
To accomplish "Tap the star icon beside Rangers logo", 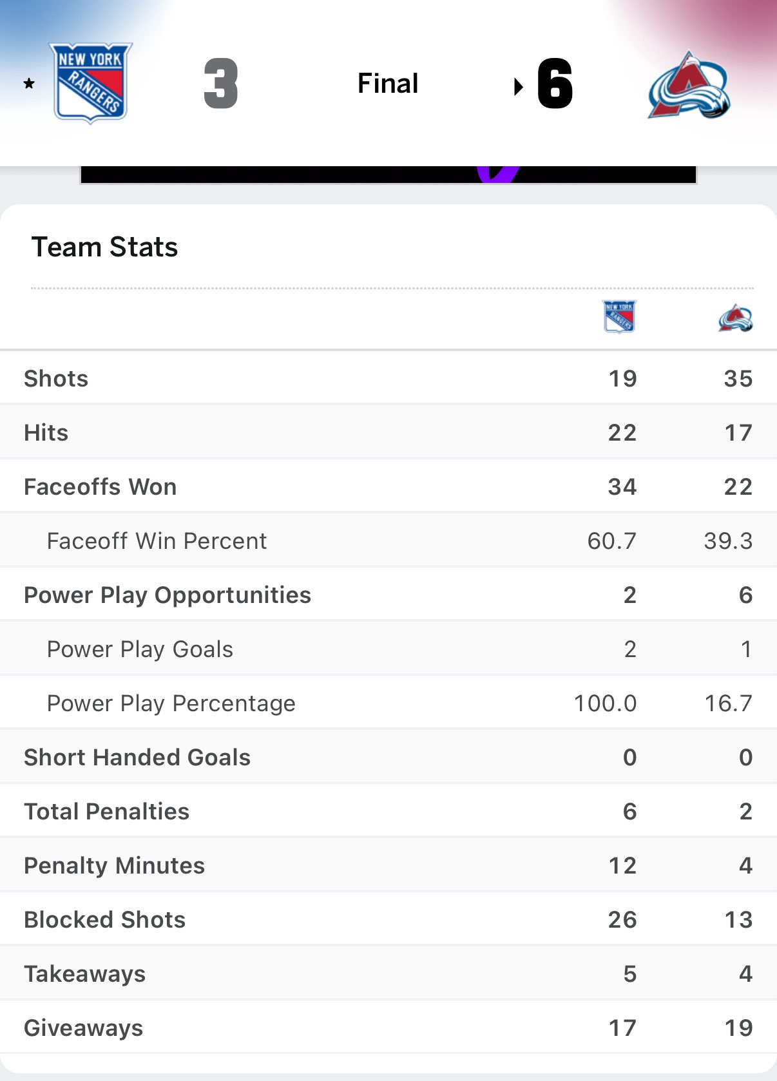I will pos(29,83).
